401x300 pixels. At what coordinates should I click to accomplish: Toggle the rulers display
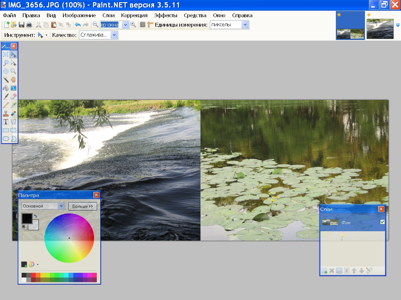pos(150,25)
